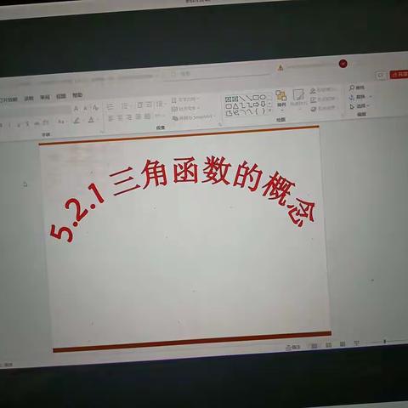This screenshot has width=408, height=408.
Task: Start slide show from status bar
Action: [357, 343]
